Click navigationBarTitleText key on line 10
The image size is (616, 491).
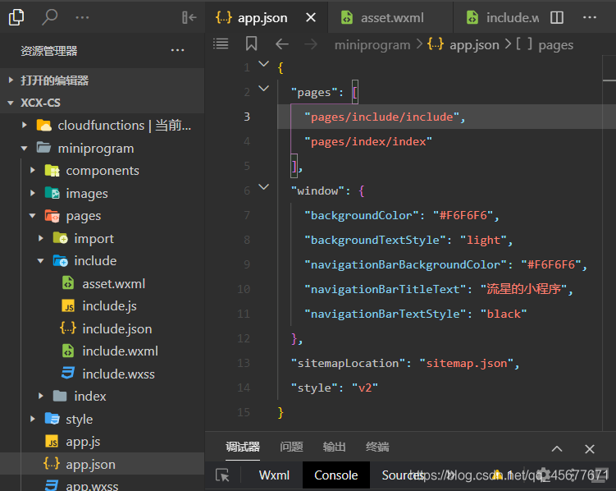[385, 289]
